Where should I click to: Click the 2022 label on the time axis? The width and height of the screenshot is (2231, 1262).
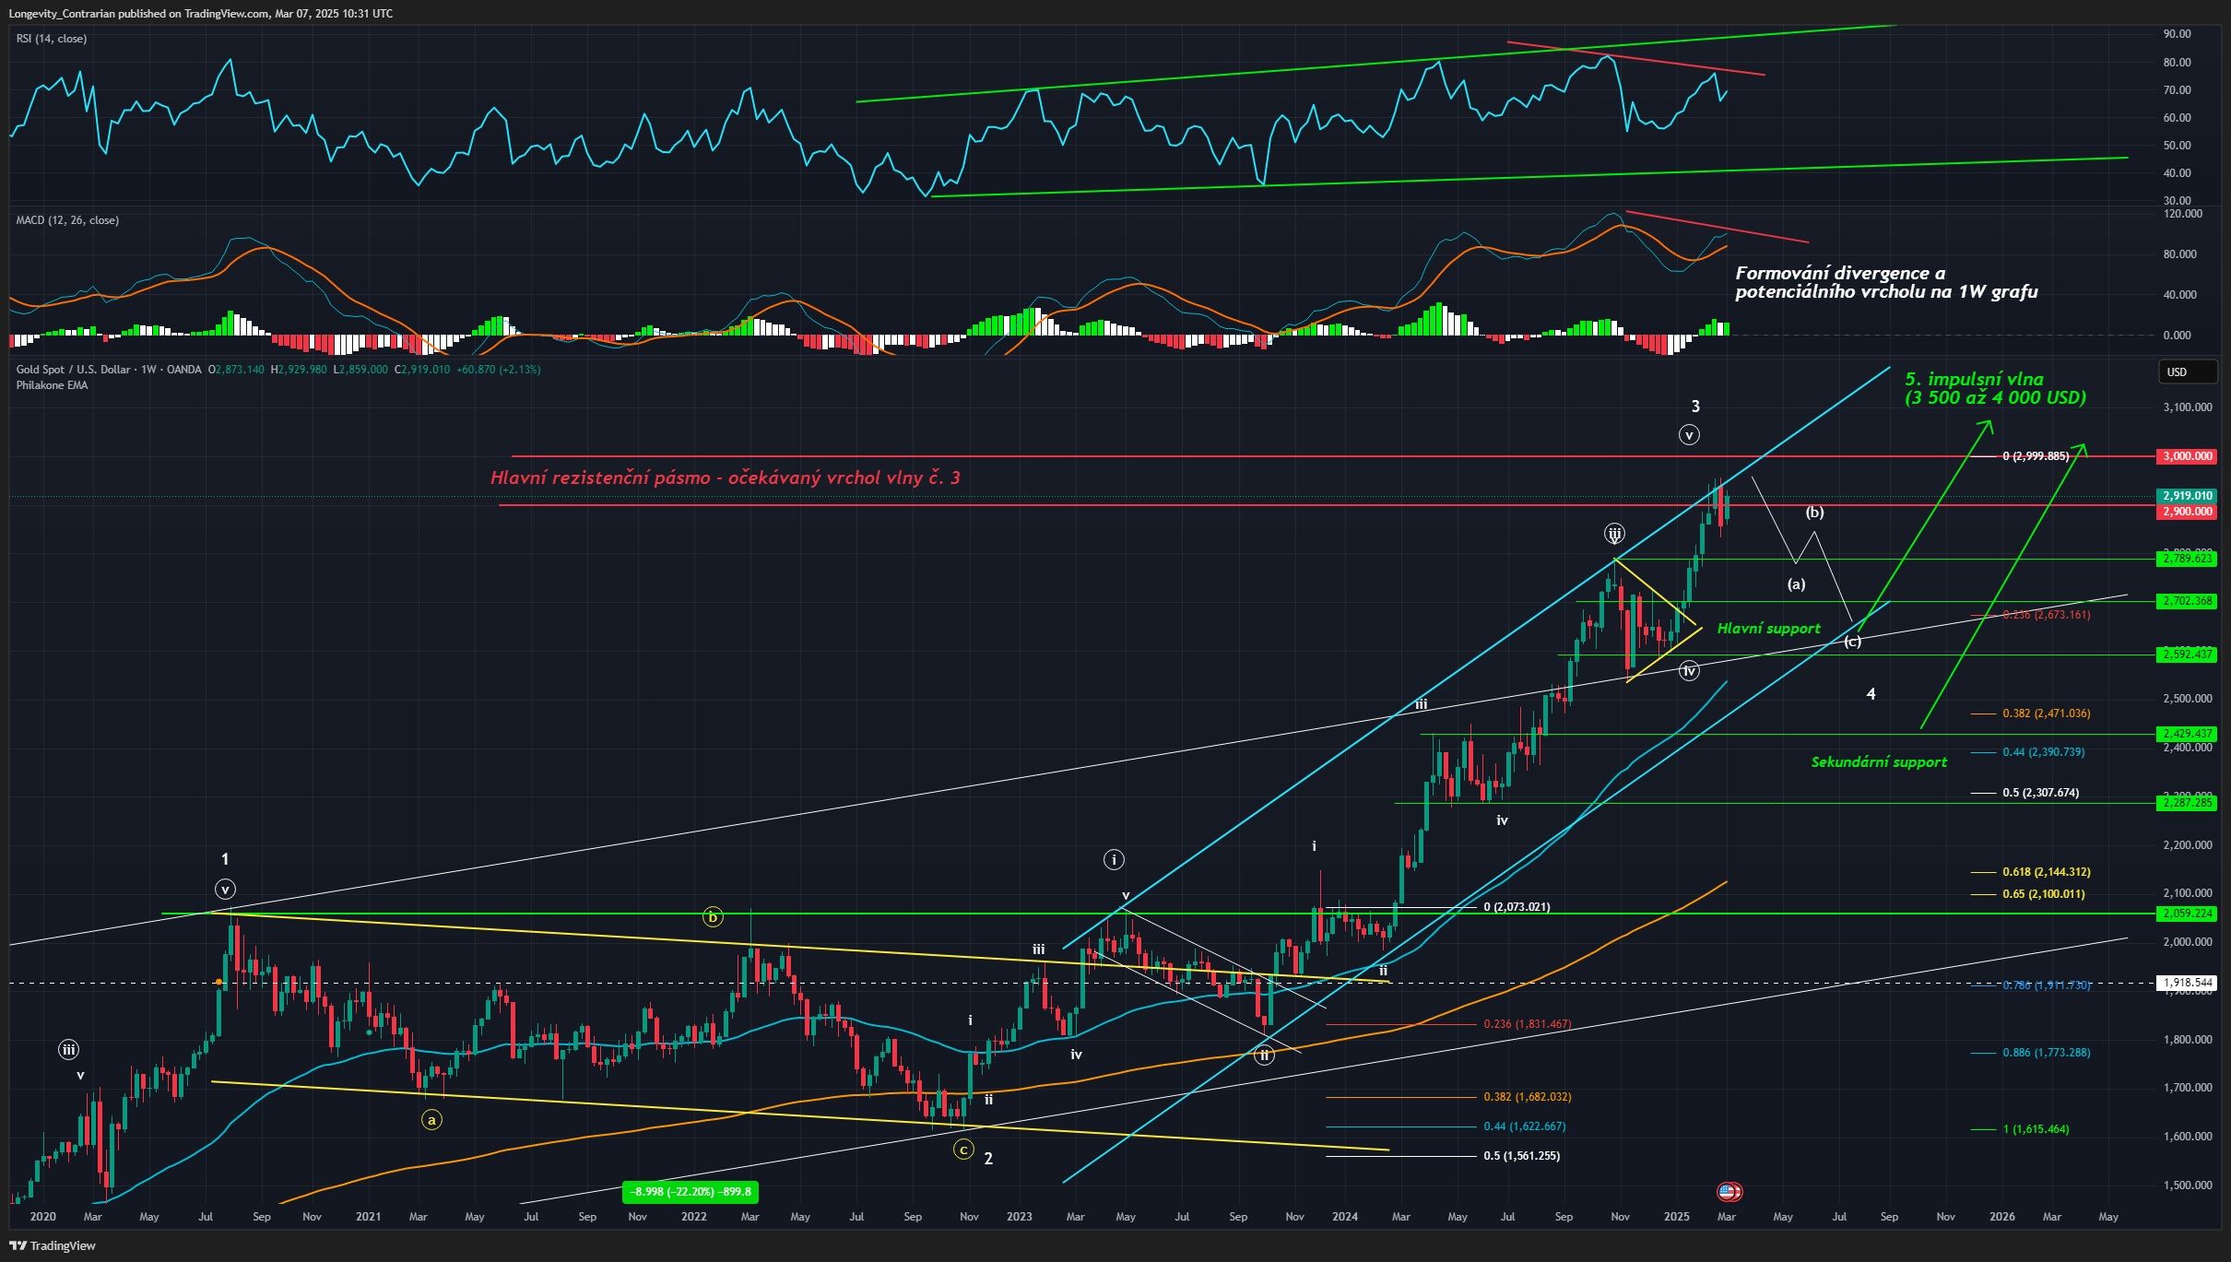[693, 1217]
